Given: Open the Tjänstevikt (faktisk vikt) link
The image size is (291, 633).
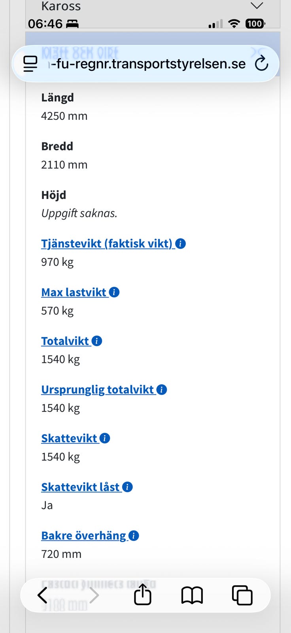Looking at the screenshot, I should pos(107,244).
